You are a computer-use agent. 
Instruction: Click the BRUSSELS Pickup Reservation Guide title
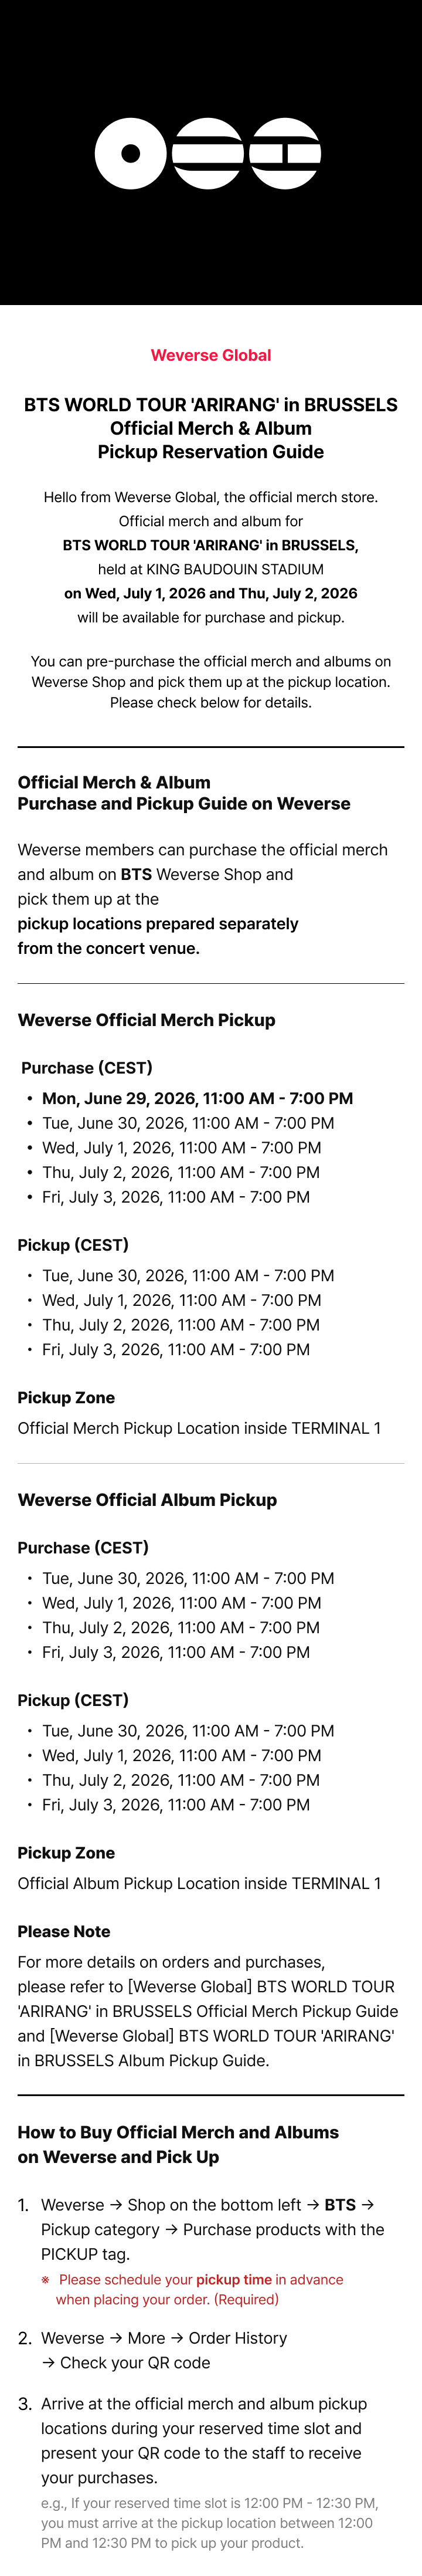[x=211, y=428]
